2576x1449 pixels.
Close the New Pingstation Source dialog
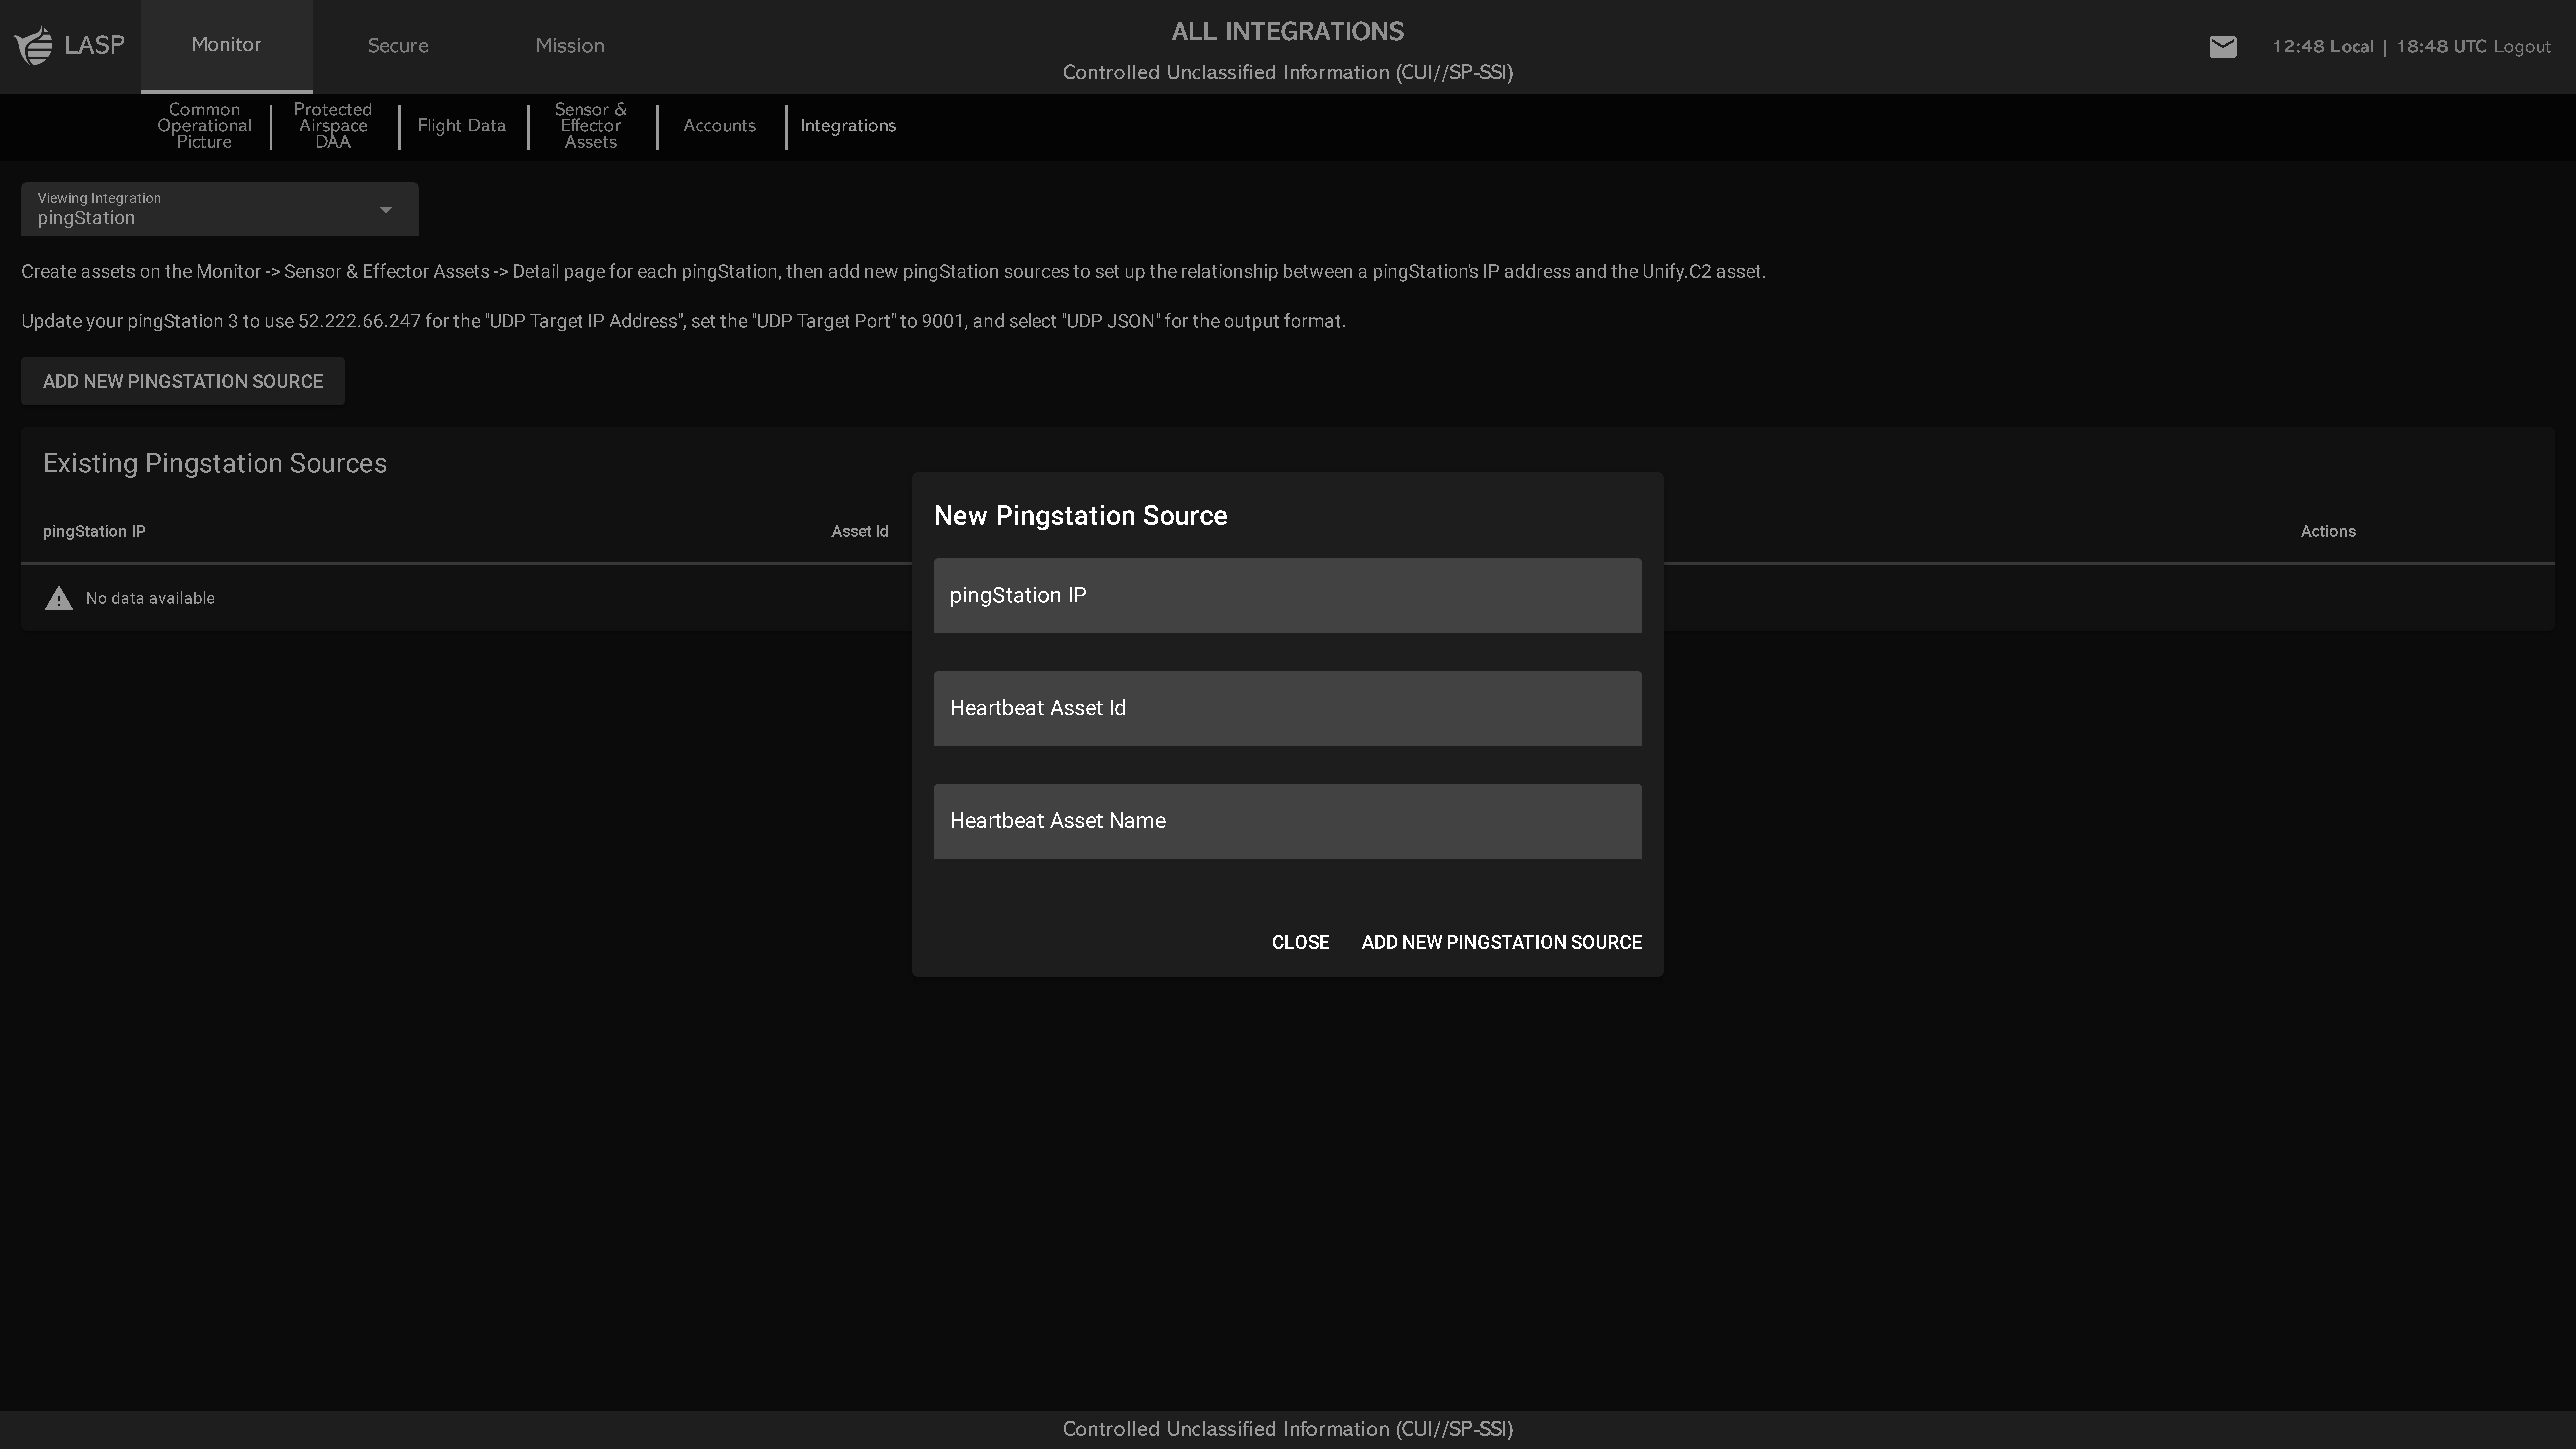pyautogui.click(x=1300, y=942)
